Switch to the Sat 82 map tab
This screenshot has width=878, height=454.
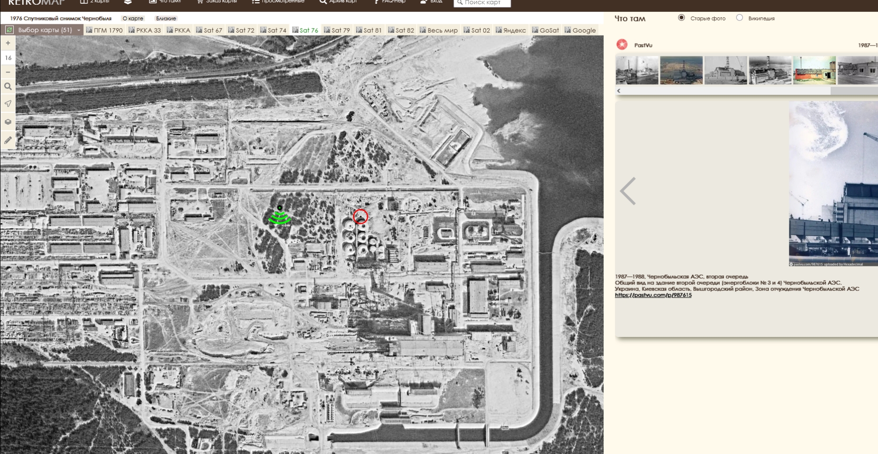click(x=401, y=30)
